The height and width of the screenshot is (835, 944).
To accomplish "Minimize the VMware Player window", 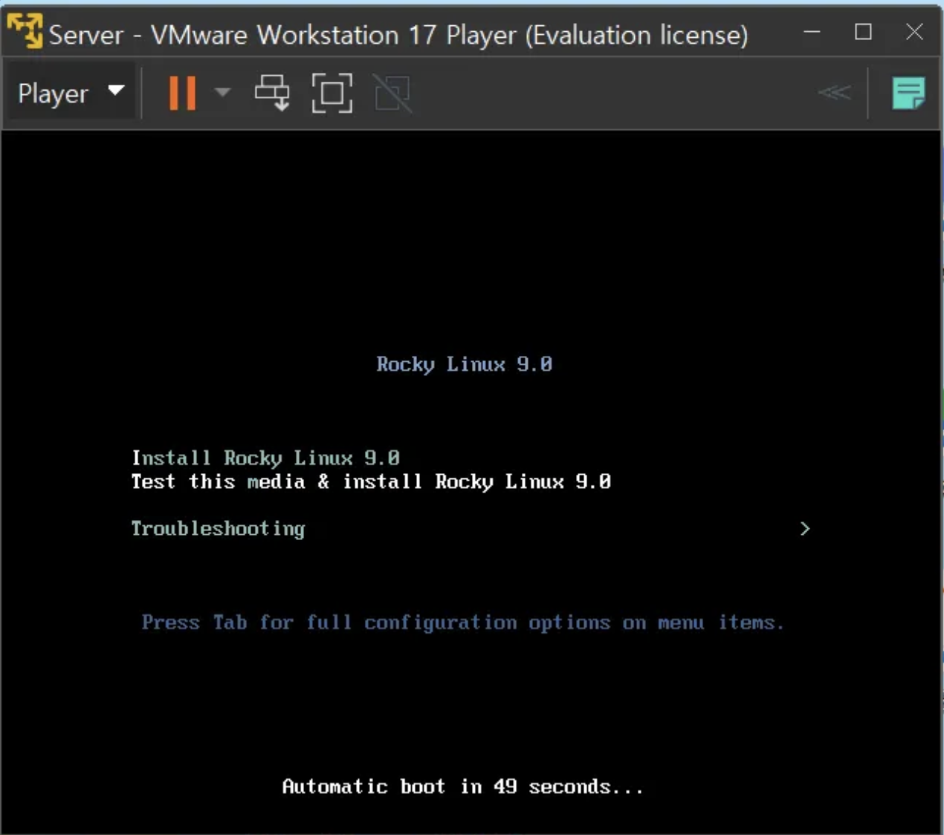I will coord(812,32).
